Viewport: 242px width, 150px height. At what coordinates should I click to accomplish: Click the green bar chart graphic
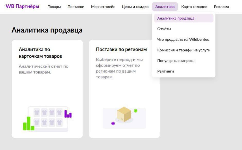(28, 124)
